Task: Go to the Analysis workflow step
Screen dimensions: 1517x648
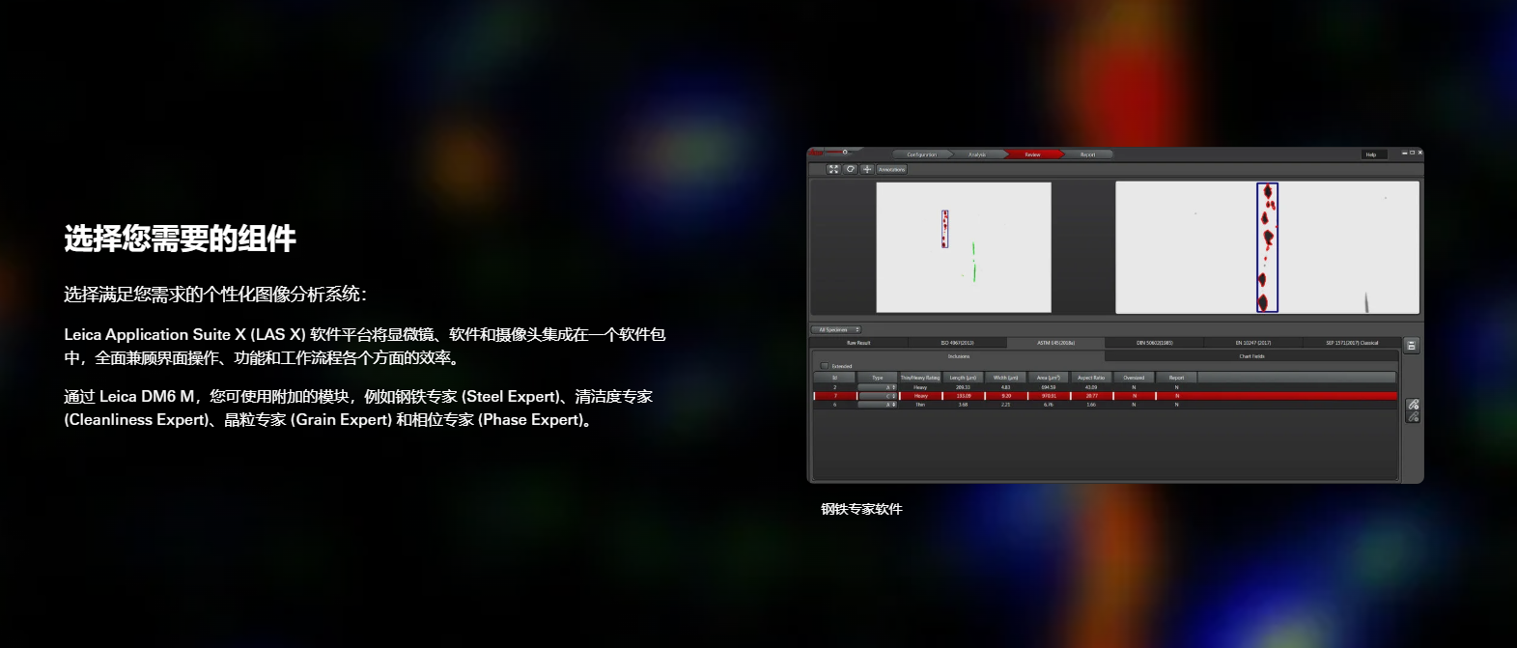Action: tap(977, 155)
